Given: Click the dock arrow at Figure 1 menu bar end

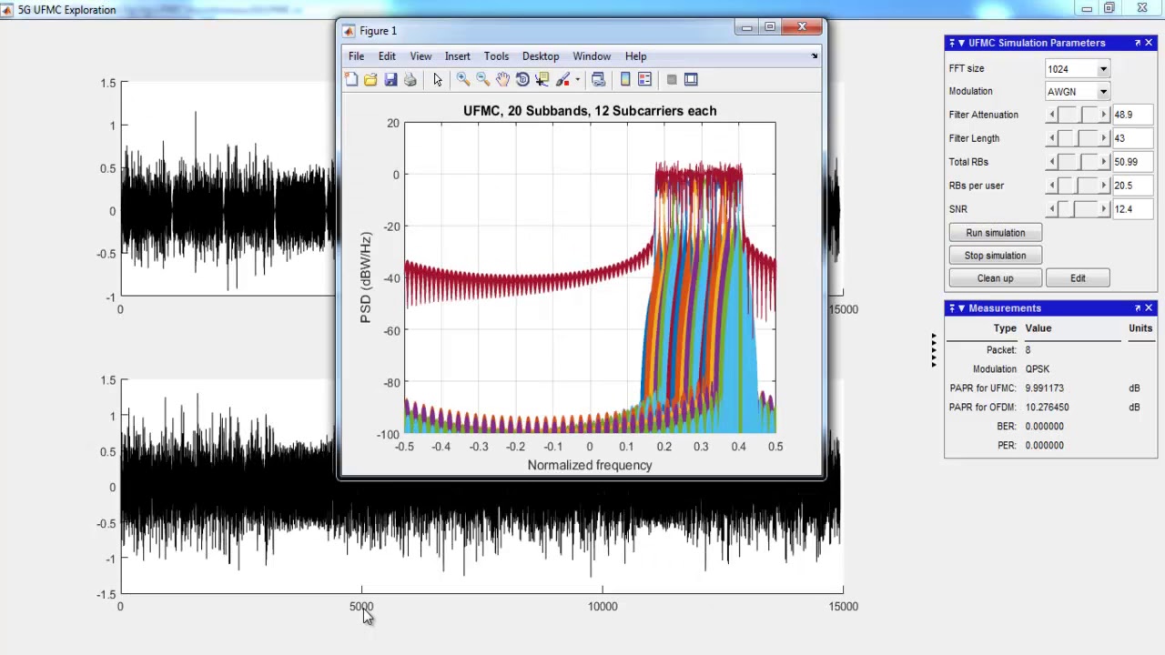Looking at the screenshot, I should point(815,56).
